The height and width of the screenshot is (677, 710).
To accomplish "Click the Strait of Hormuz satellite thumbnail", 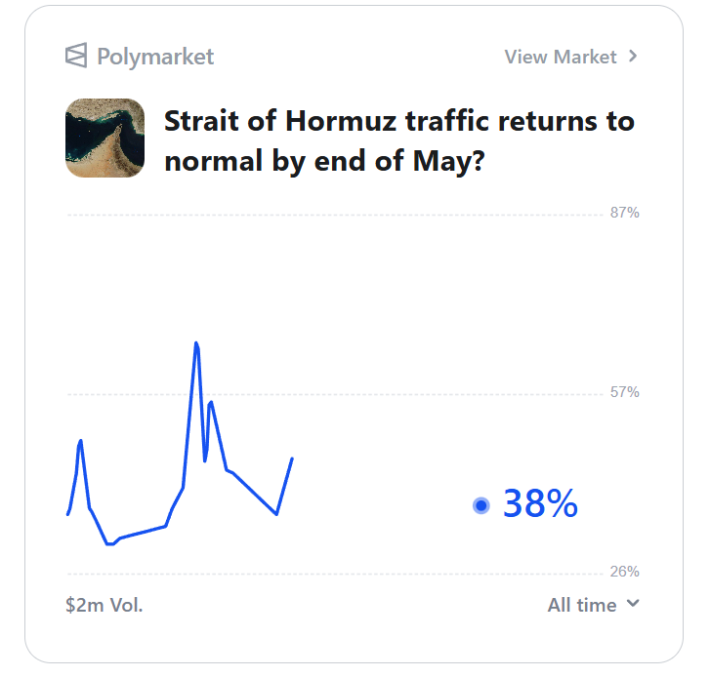I will (104, 138).
